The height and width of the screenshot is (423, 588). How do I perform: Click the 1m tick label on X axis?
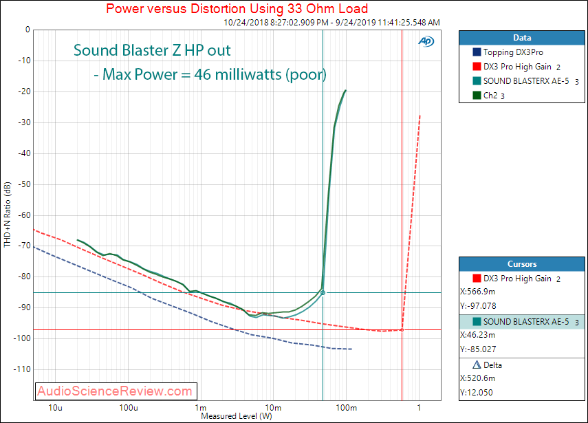[x=201, y=408]
